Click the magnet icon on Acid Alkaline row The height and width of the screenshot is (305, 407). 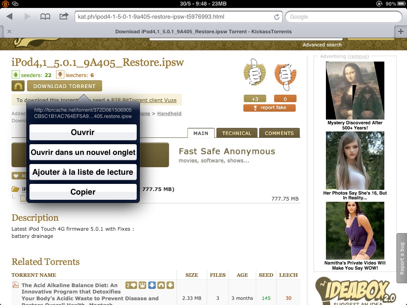point(161,285)
